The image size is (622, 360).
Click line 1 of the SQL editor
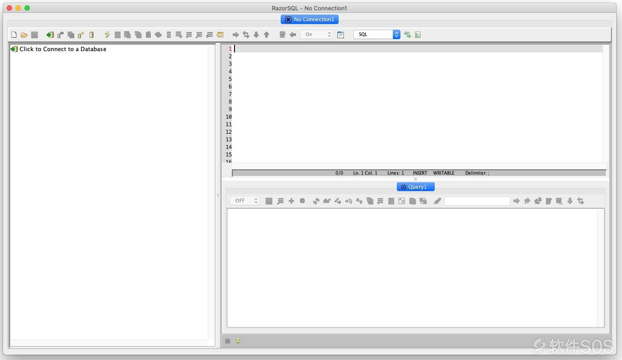(x=418, y=49)
